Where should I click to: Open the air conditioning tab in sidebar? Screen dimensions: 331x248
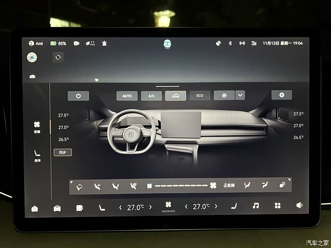pyautogui.click(x=37, y=127)
